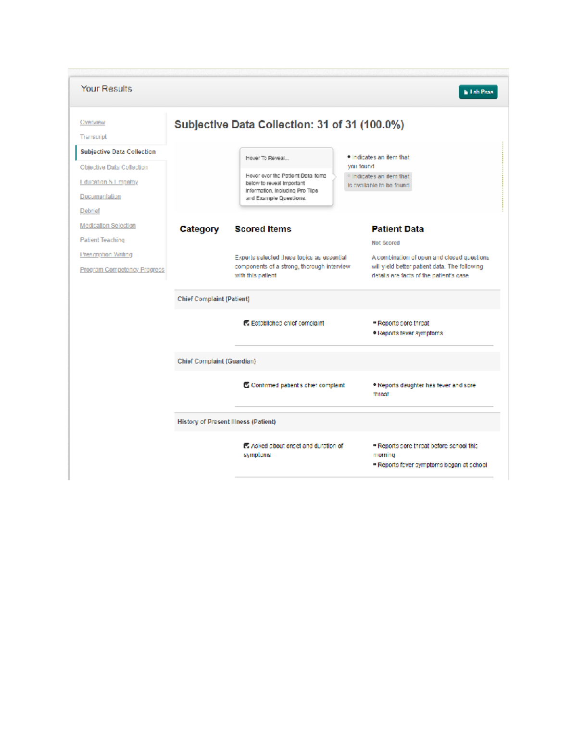Collapse History of Present Illness (Patient) header

226,422
